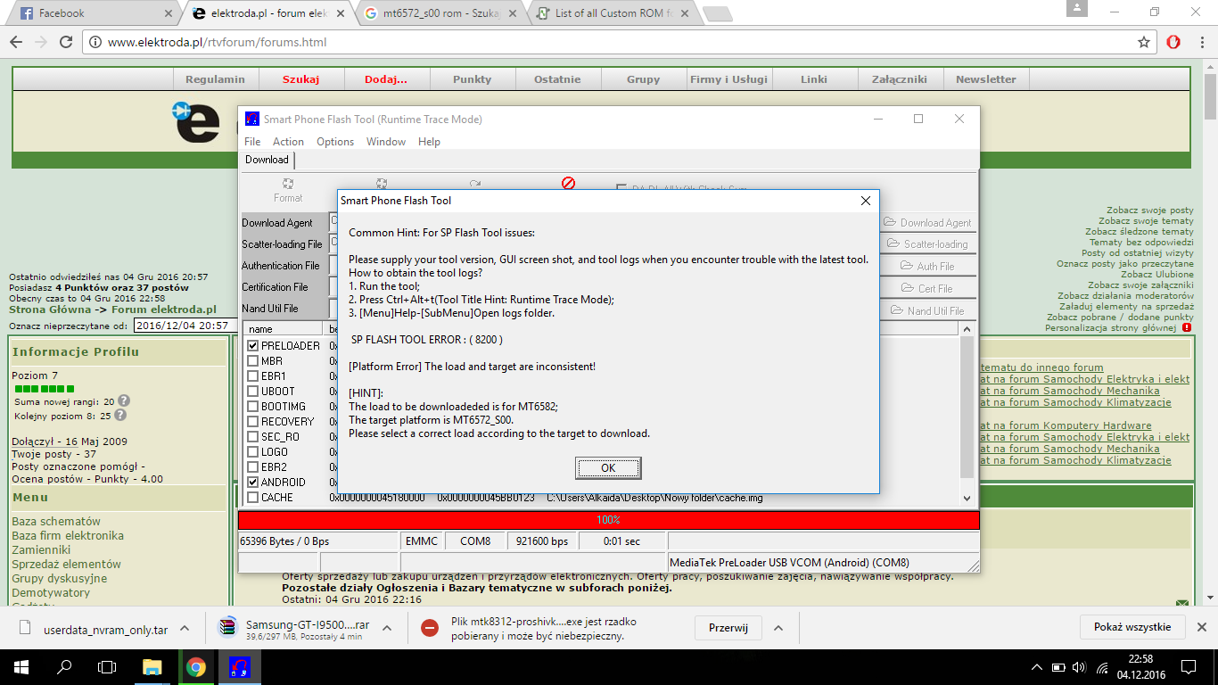
Task: Close the Chrome downloads bar
Action: coord(1201,627)
